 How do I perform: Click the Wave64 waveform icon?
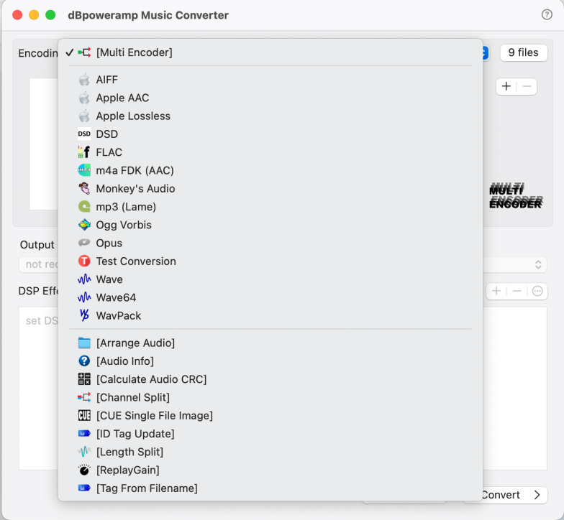pos(84,297)
